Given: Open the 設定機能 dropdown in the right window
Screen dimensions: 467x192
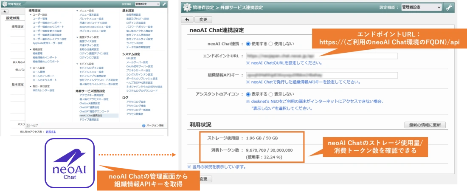Looking at the screenshot, I should (421, 8).
